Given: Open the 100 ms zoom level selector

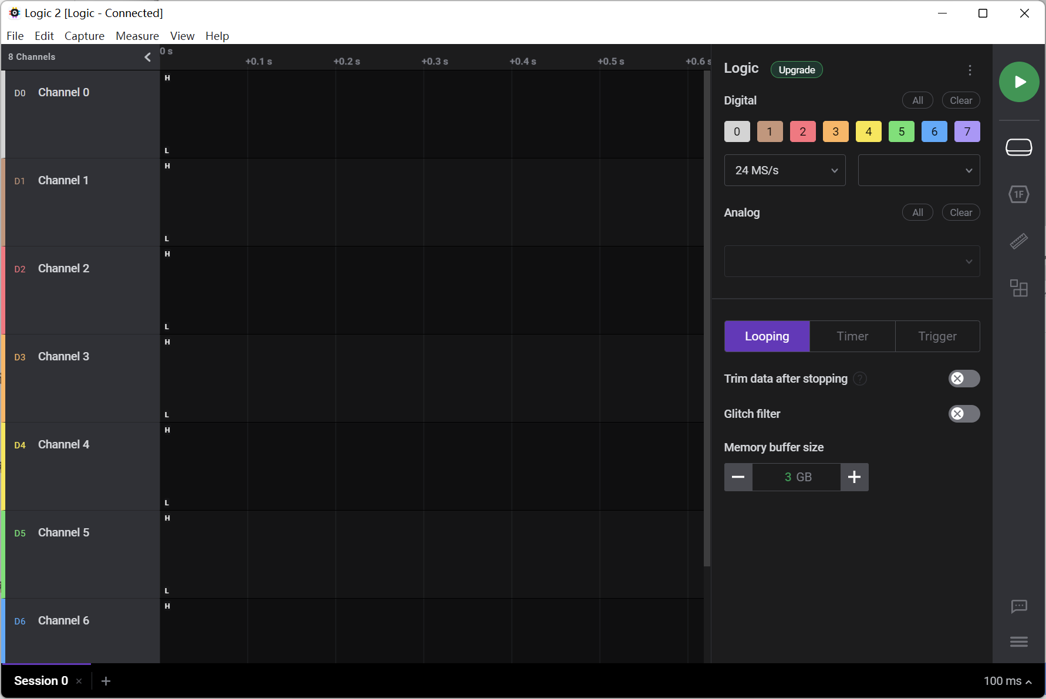Looking at the screenshot, I should tap(1007, 681).
